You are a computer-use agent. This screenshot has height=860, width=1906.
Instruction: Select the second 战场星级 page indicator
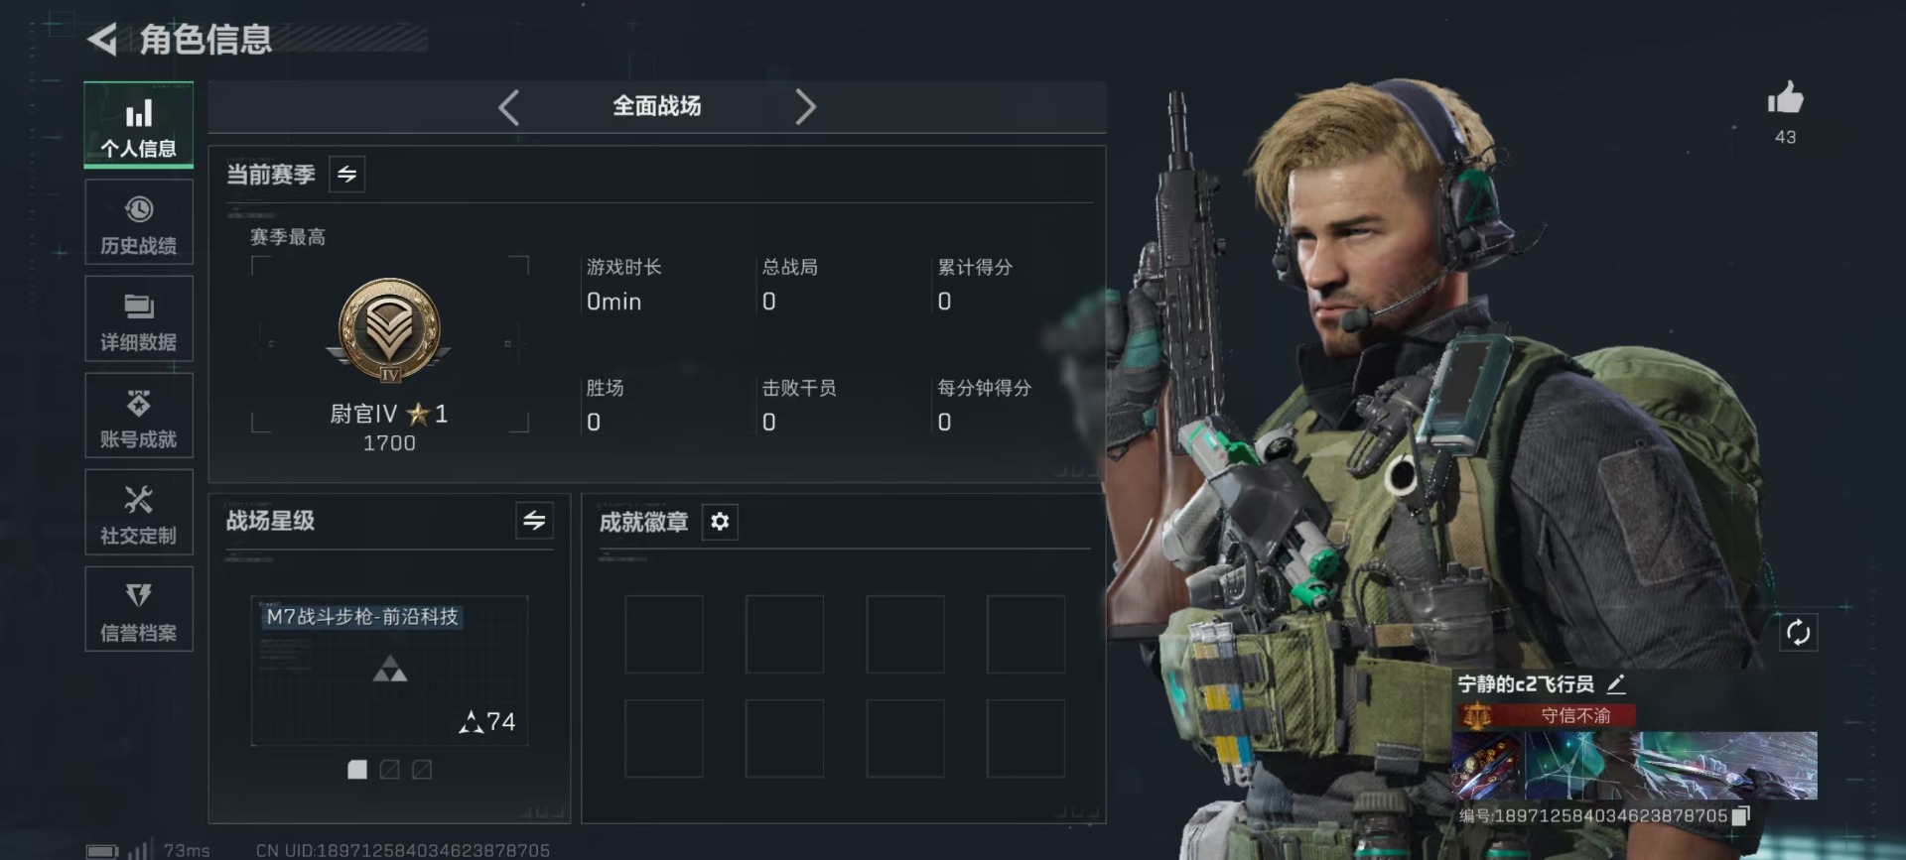tap(390, 770)
